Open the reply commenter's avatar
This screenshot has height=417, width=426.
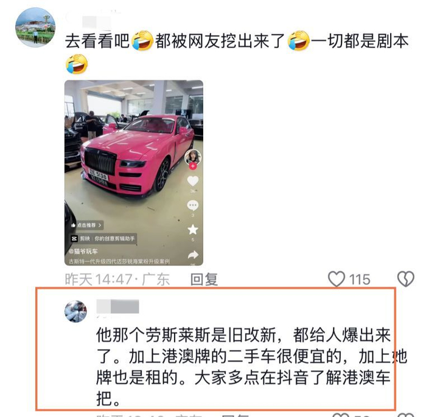[75, 311]
